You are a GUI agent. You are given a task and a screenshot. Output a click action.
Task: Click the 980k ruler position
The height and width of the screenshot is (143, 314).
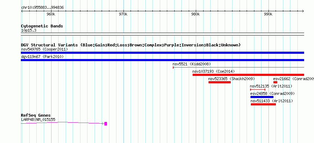195,14
